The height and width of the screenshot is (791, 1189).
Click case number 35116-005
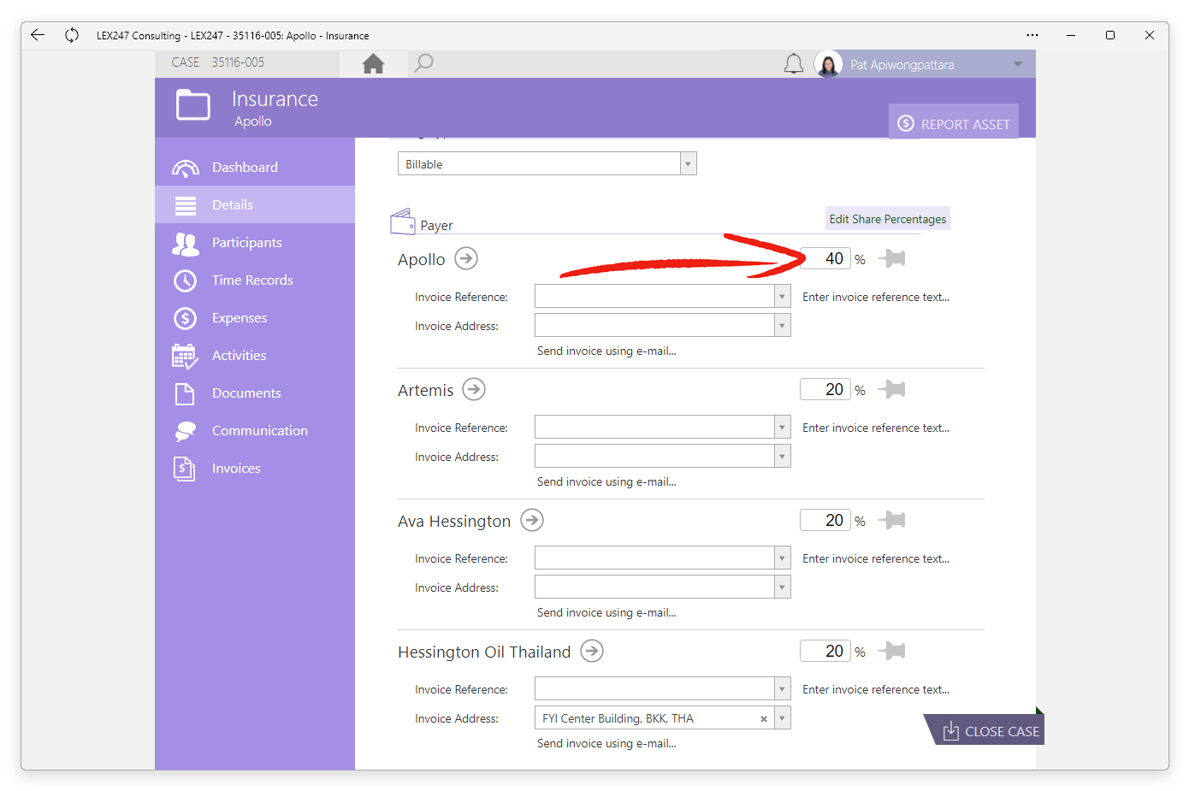238,62
